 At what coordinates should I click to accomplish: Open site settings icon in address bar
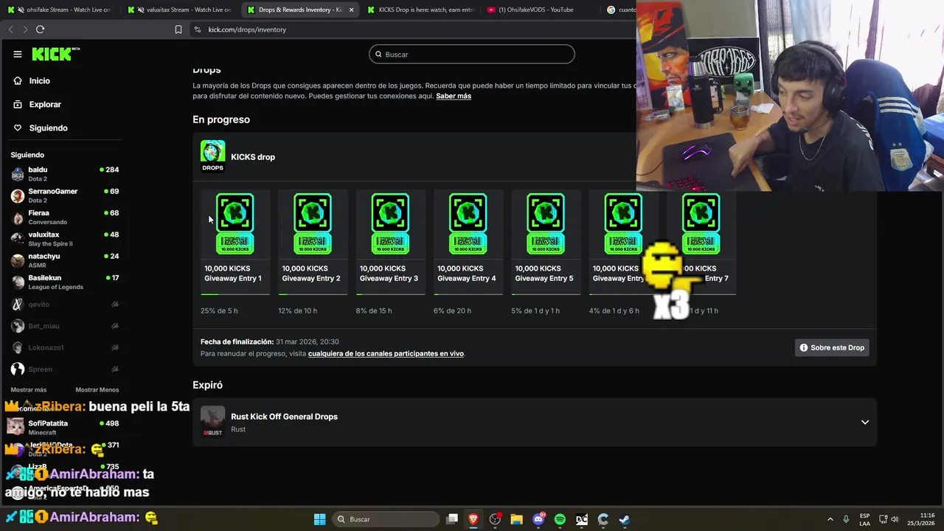coord(197,29)
